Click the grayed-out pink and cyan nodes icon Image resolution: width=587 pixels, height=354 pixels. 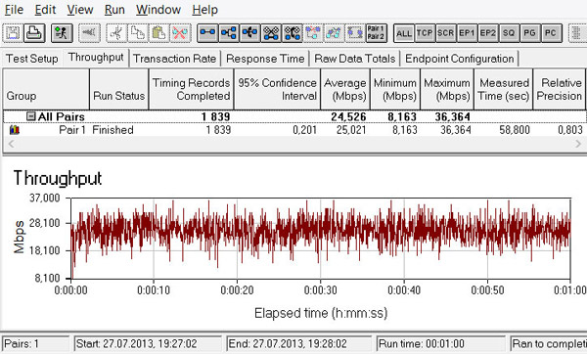313,33
